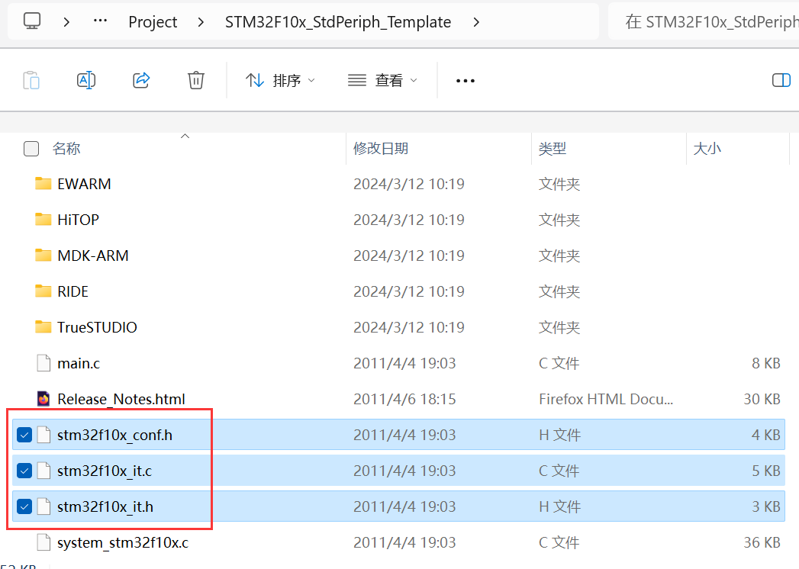Click the file icon of system_stm32f10x.c
799x569 pixels.
click(x=43, y=542)
